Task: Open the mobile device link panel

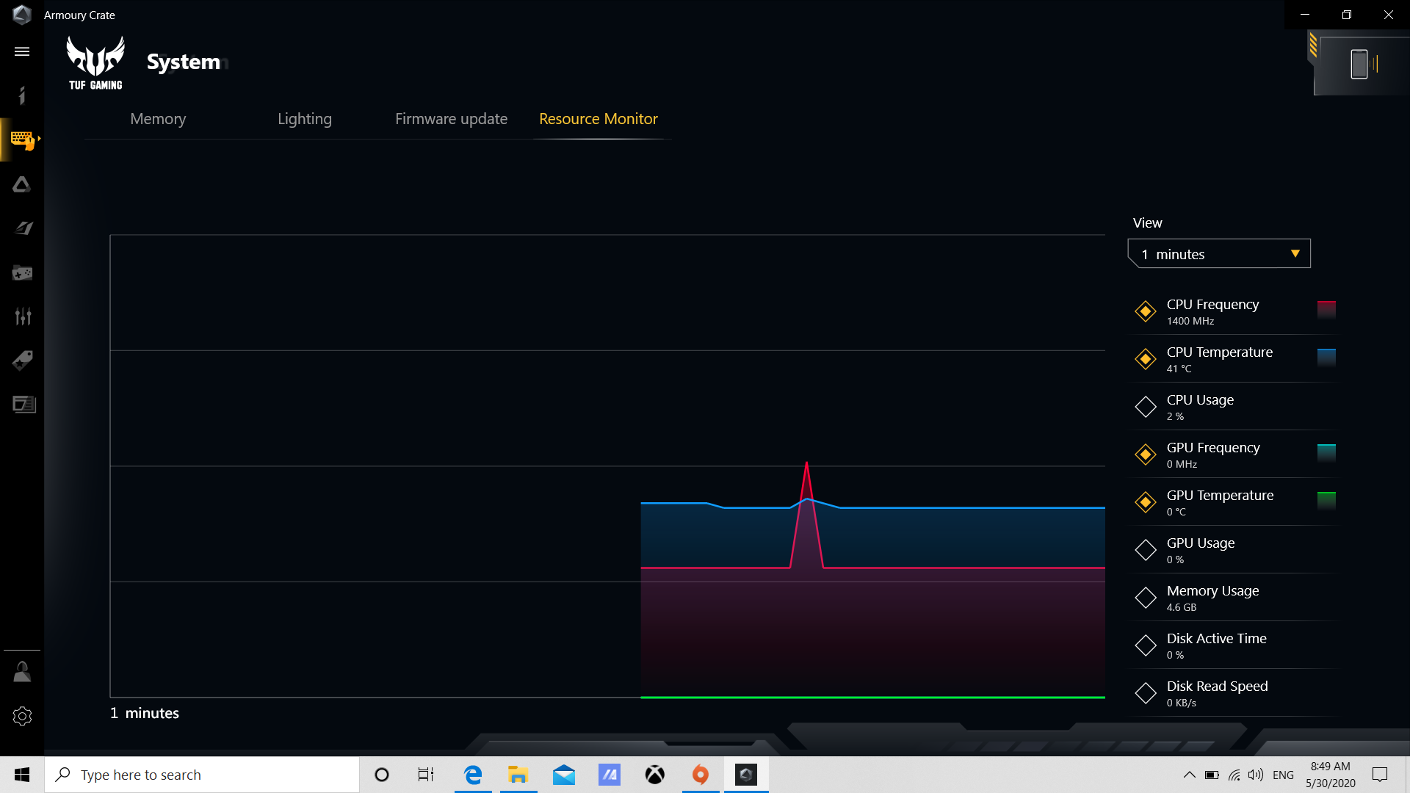Action: pyautogui.click(x=1359, y=64)
